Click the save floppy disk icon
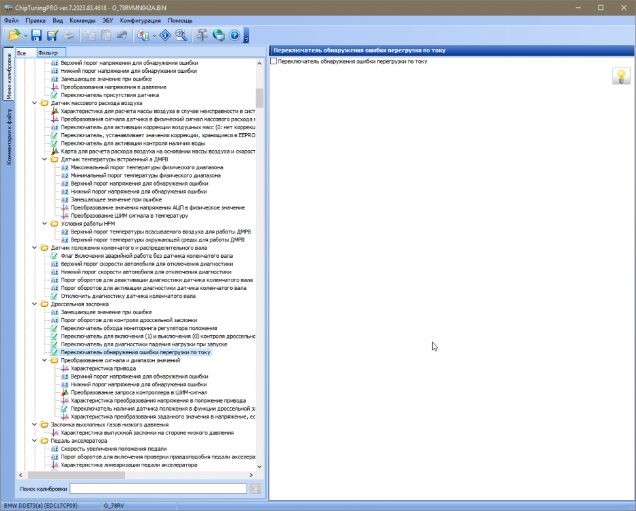The height and width of the screenshot is (511, 636). tap(37, 35)
